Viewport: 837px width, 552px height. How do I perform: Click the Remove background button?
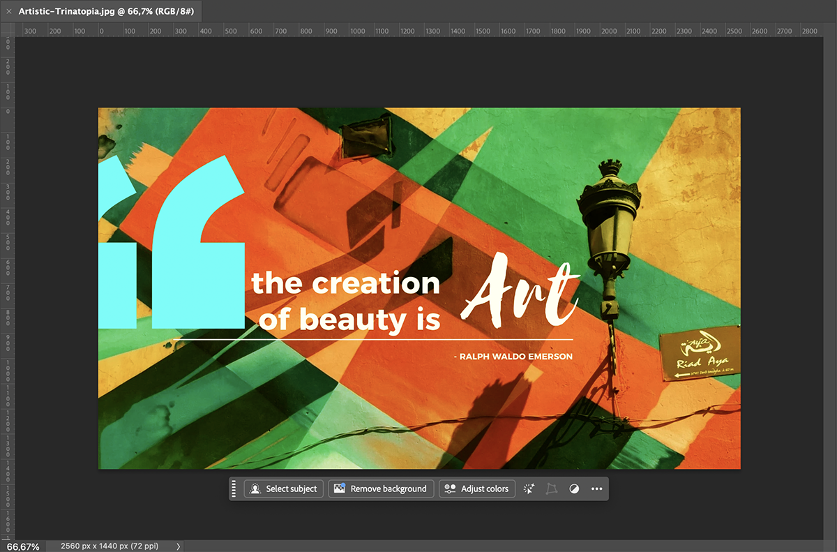pyautogui.click(x=381, y=488)
